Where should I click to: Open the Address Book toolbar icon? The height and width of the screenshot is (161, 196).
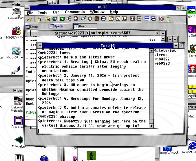103,19
